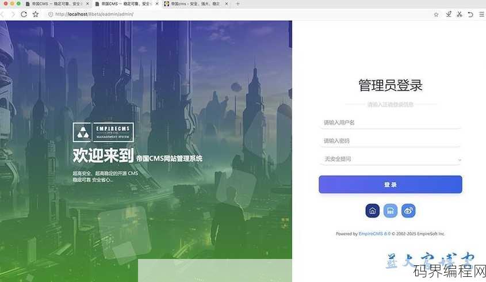
Task: Open the browser hamburger menu
Action: pos(481,14)
